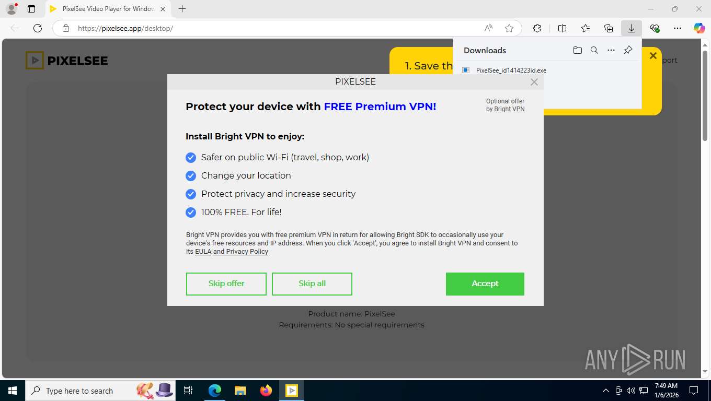
Task: Open downloads folder icon in Downloads panel
Action: [577, 50]
